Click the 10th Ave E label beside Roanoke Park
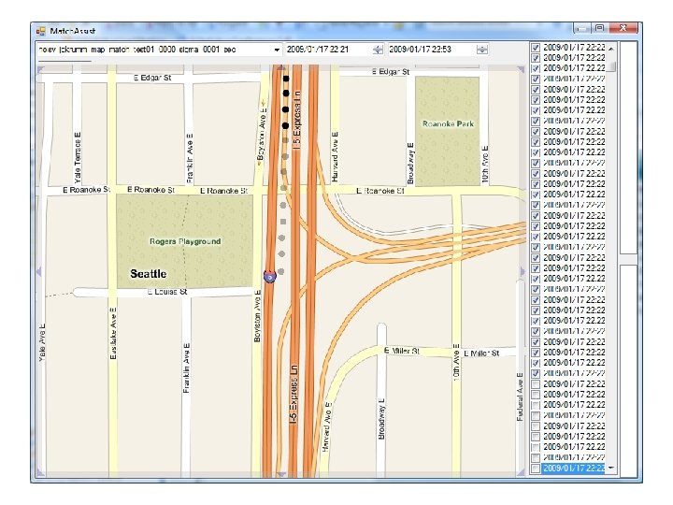Screen dimensions: 673x505 [485, 165]
